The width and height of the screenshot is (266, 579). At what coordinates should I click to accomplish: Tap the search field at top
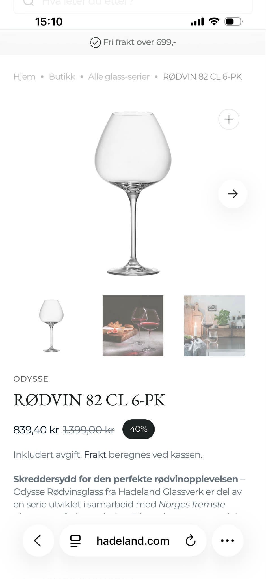click(133, 5)
